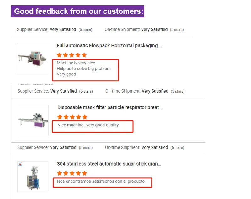The width and height of the screenshot is (251, 199).
Task: Click the fifth star of the mask machine rating
Action: click(x=85, y=117)
